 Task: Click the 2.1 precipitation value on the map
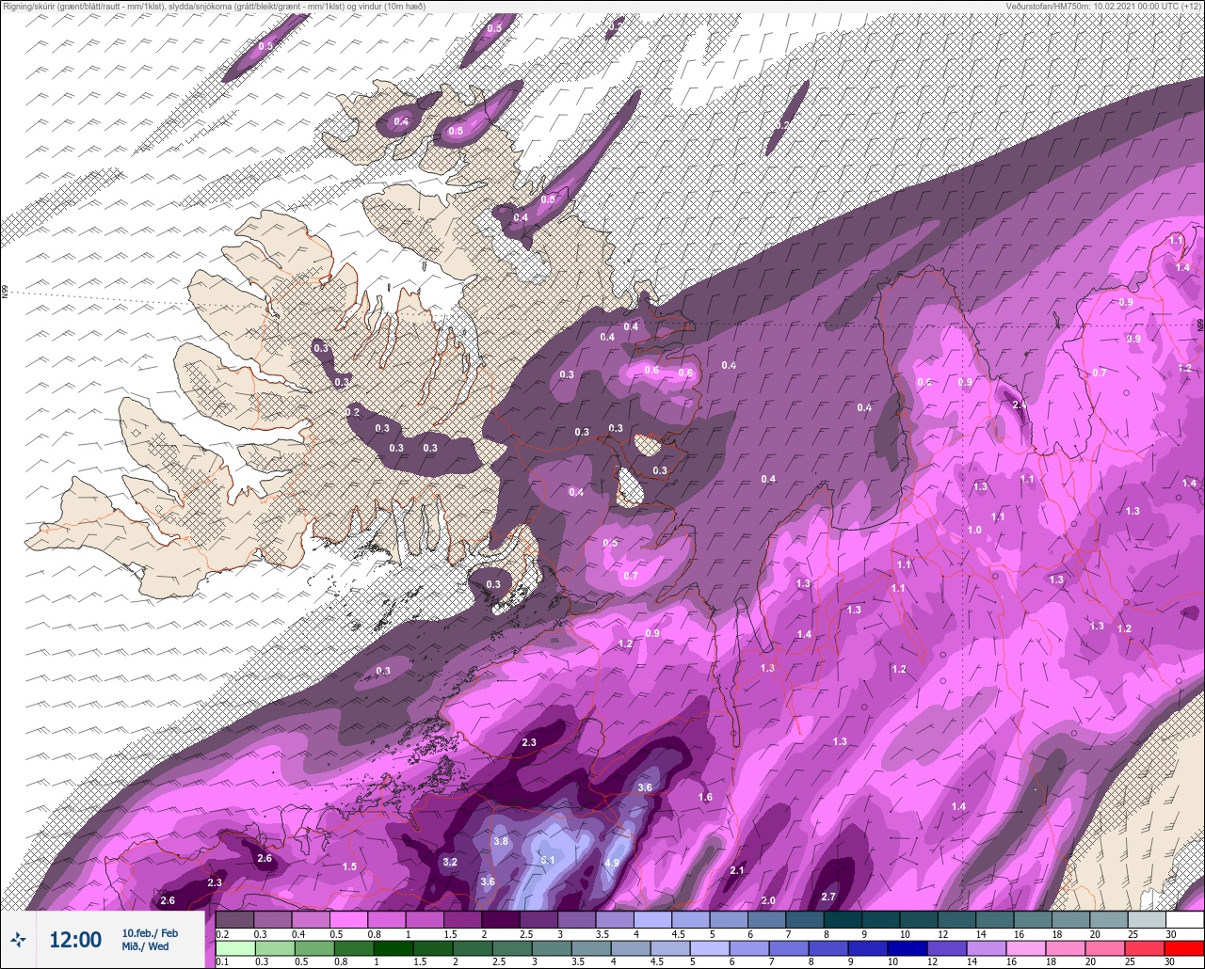click(x=737, y=870)
